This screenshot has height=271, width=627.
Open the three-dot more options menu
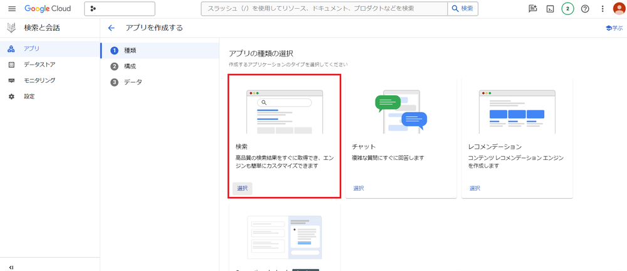(603, 9)
